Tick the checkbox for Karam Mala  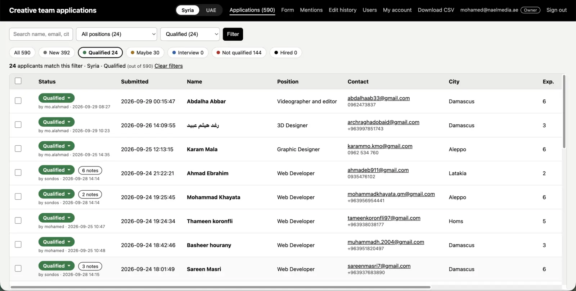pos(18,149)
